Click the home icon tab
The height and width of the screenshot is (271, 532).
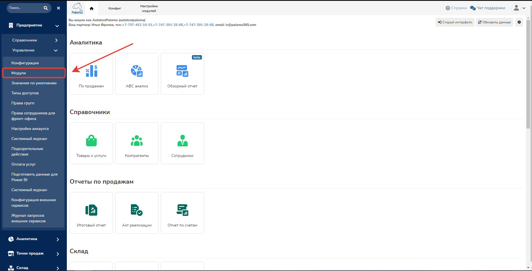click(91, 8)
